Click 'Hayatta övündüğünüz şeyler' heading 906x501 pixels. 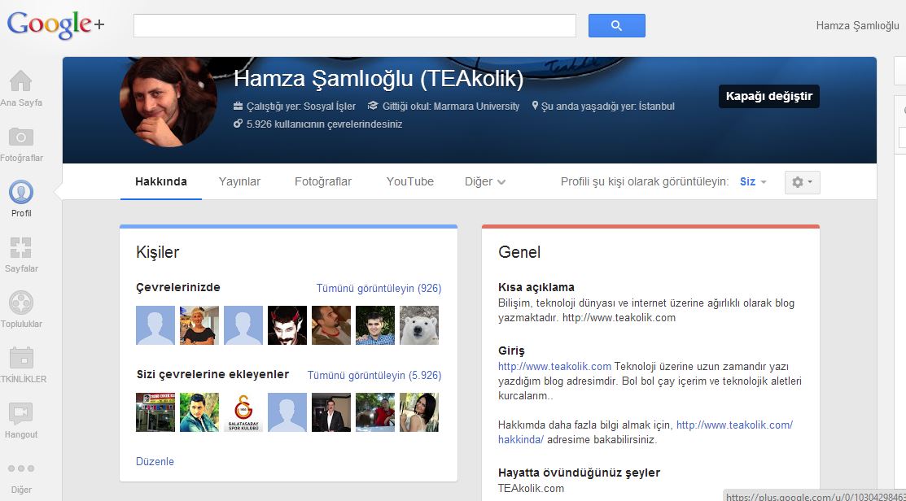(579, 473)
